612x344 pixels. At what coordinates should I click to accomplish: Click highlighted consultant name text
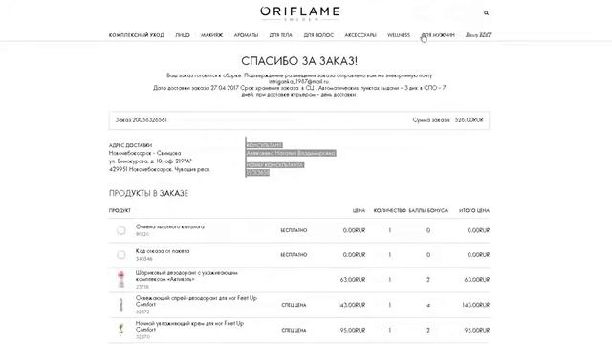(291, 153)
